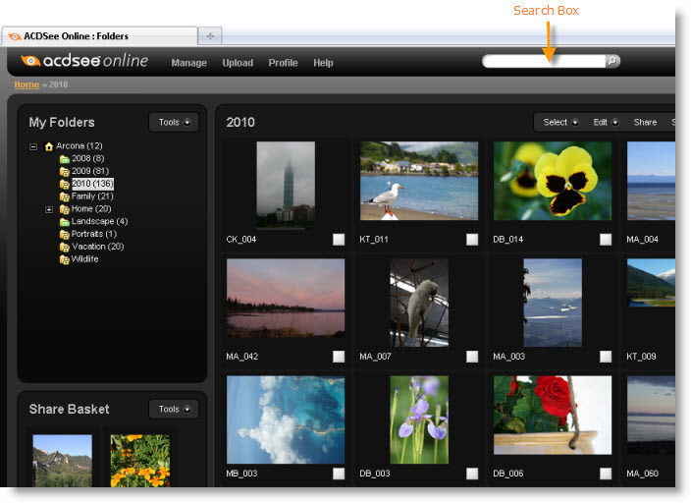Open the CK_004 tower thumbnail

[286, 185]
